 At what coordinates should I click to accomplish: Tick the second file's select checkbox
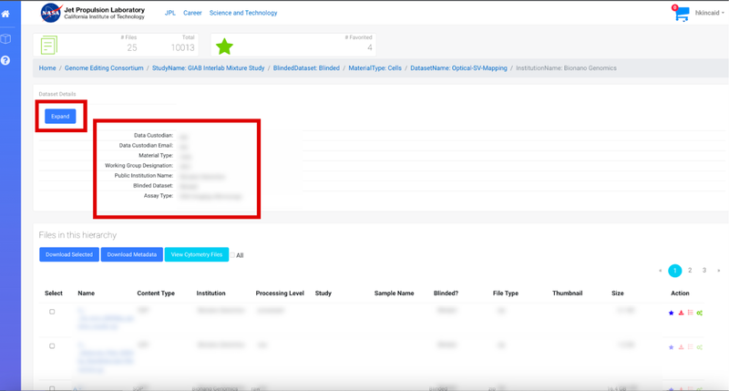52,346
